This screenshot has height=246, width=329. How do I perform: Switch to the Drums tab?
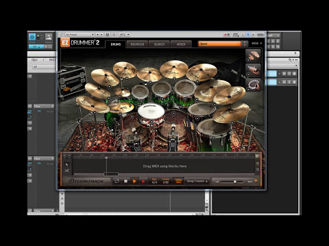pos(116,44)
